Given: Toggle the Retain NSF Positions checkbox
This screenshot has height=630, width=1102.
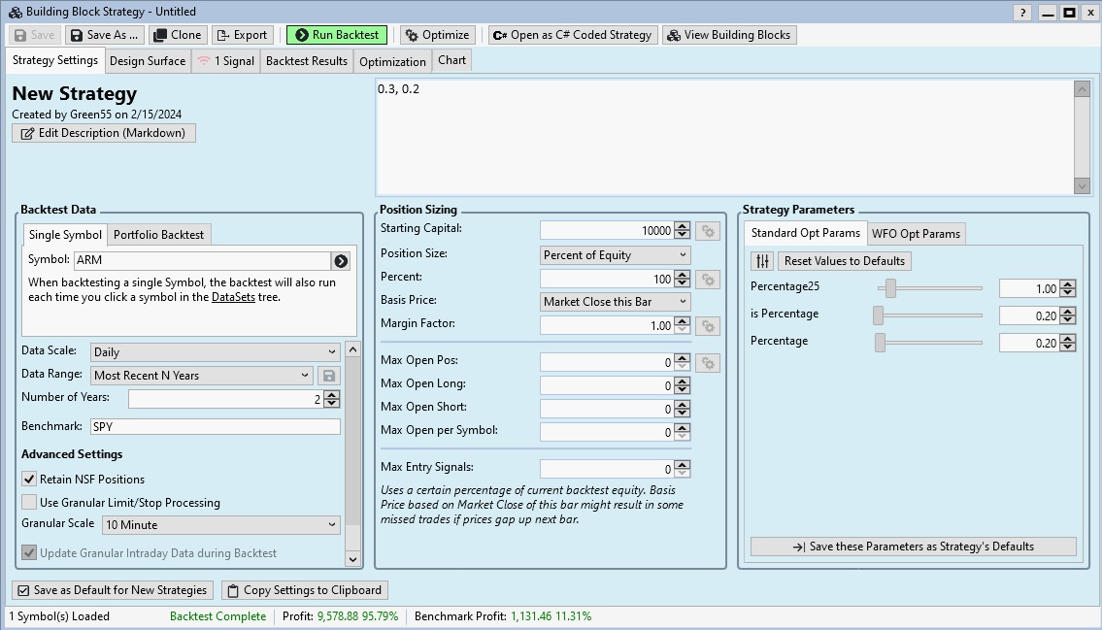Looking at the screenshot, I should tap(29, 480).
